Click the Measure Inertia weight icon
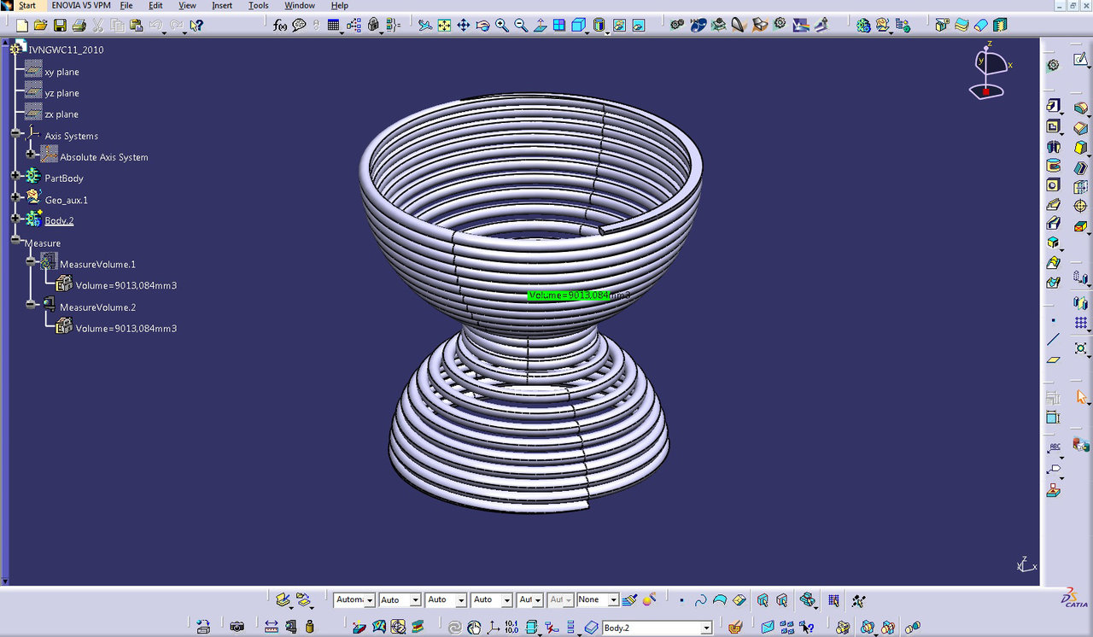1093x637 pixels. [310, 627]
